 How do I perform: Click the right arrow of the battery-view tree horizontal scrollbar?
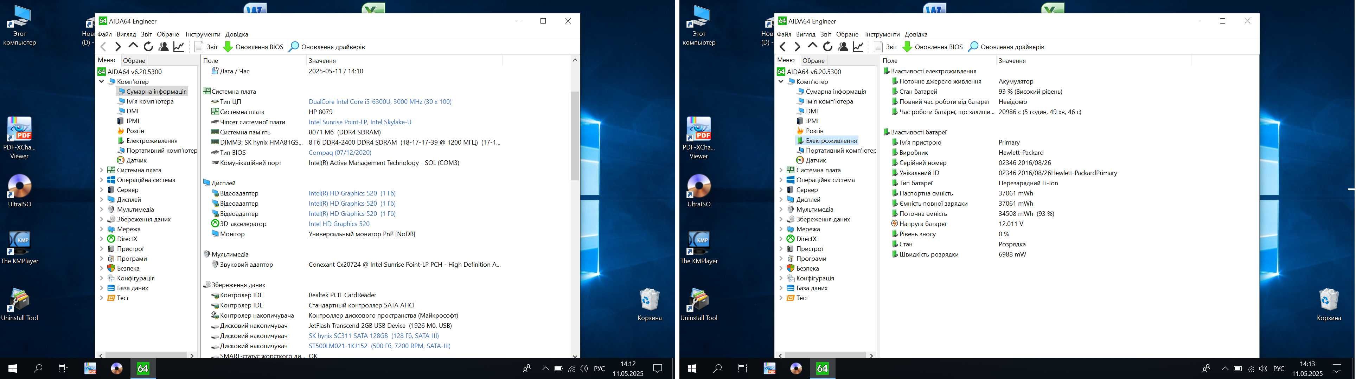pos(871,356)
